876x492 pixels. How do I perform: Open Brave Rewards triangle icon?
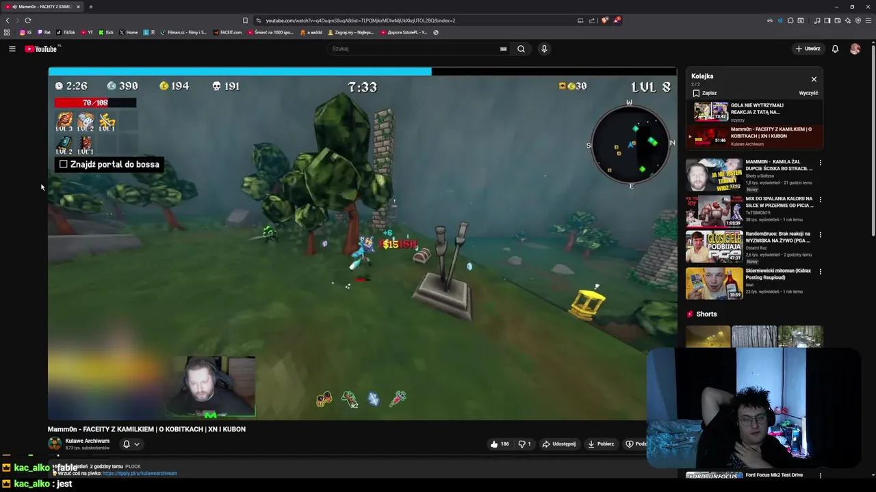pyautogui.click(x=617, y=20)
